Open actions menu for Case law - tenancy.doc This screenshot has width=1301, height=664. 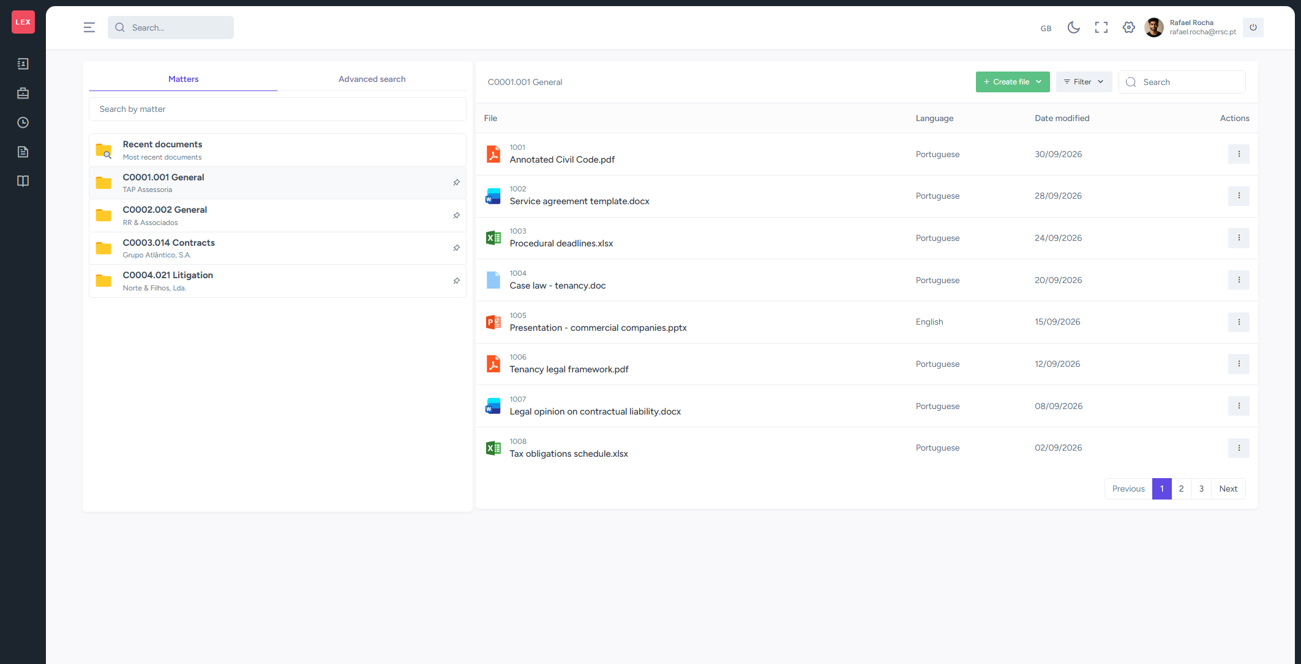[x=1239, y=280]
